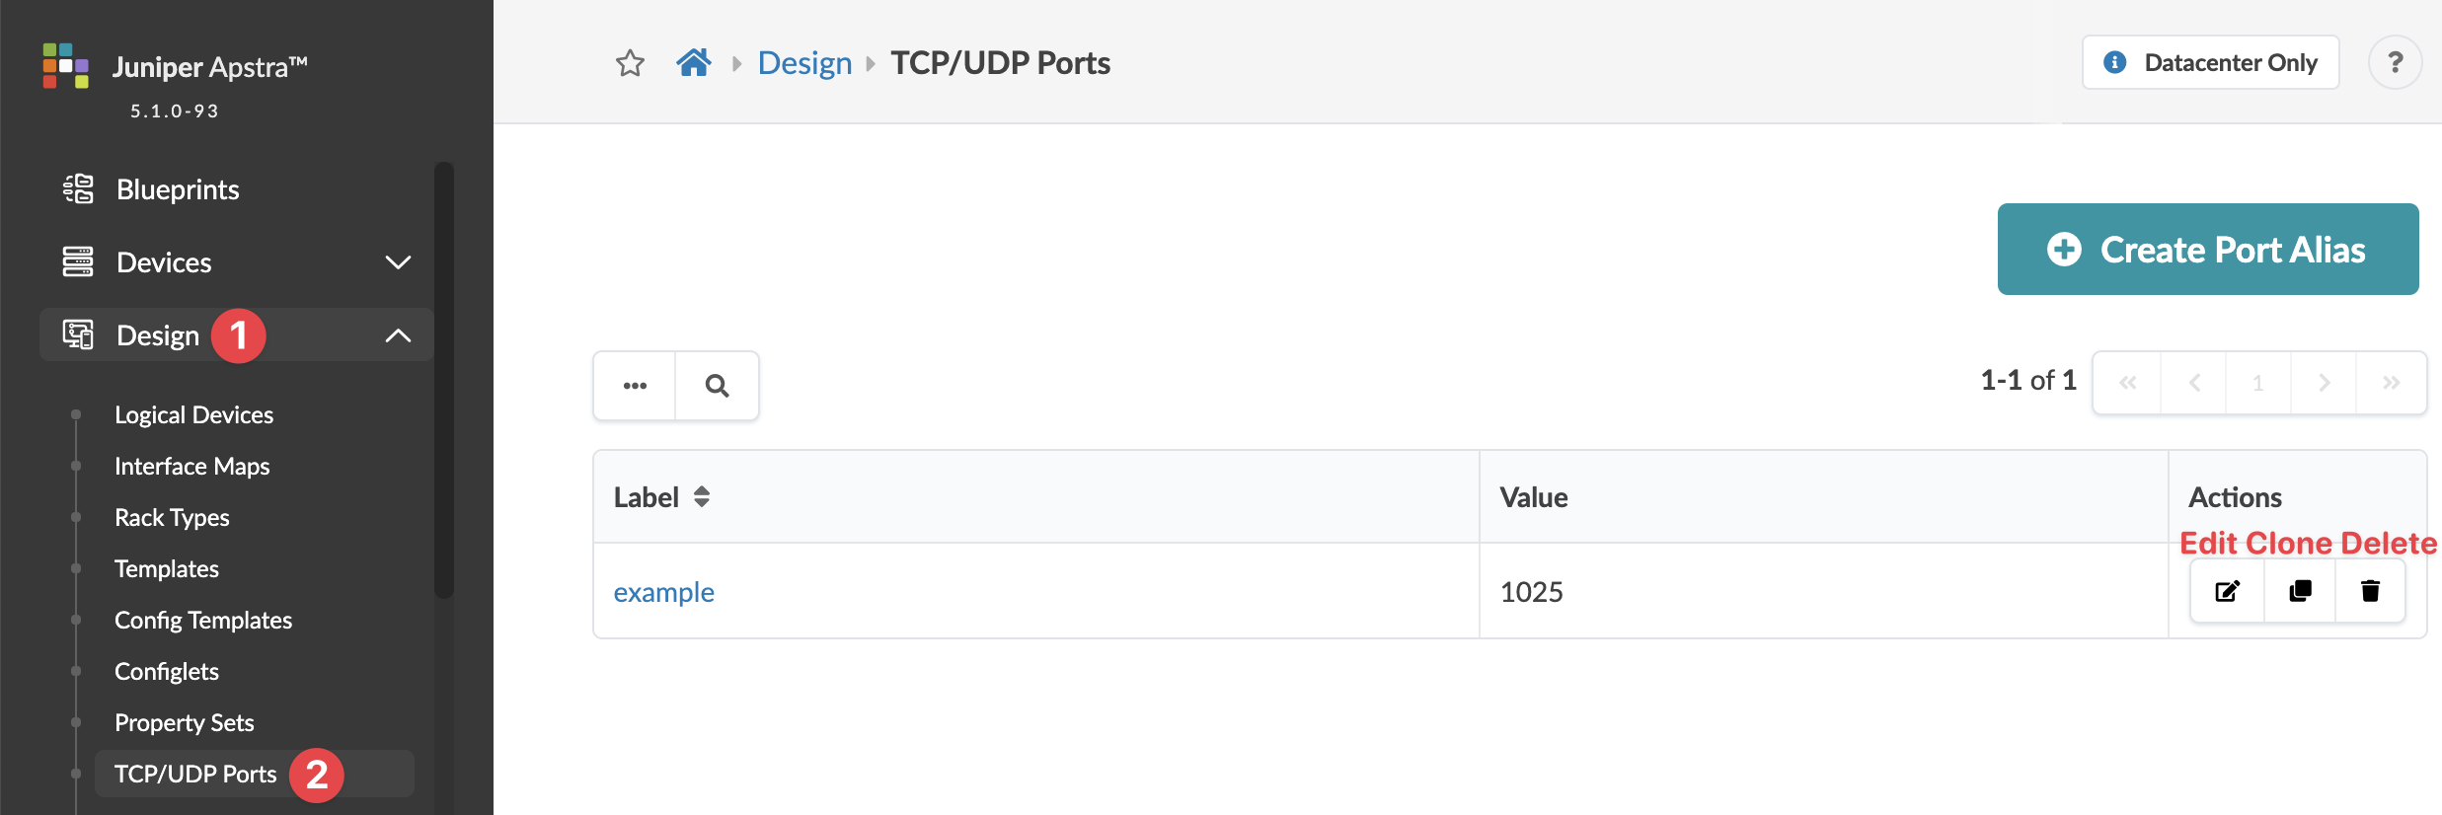This screenshot has width=2442, height=815.
Task: Click Design in the breadcrumb
Action: tap(804, 63)
